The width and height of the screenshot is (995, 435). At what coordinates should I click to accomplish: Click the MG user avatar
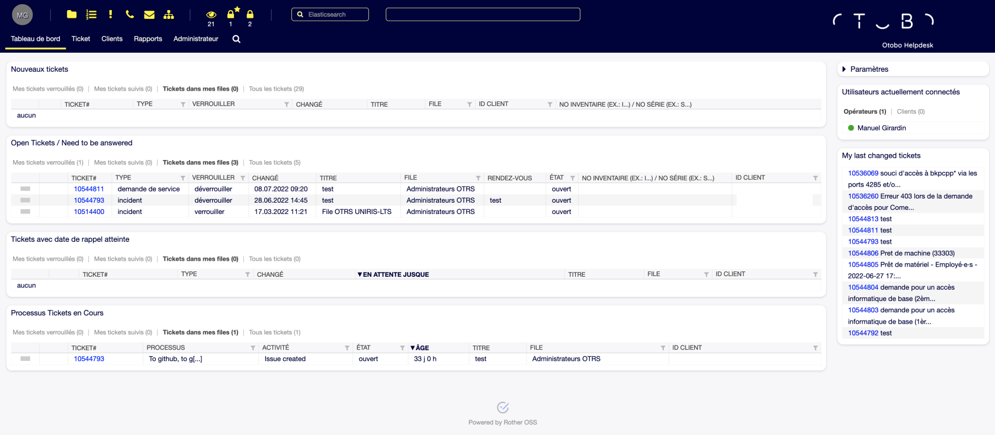(x=23, y=15)
